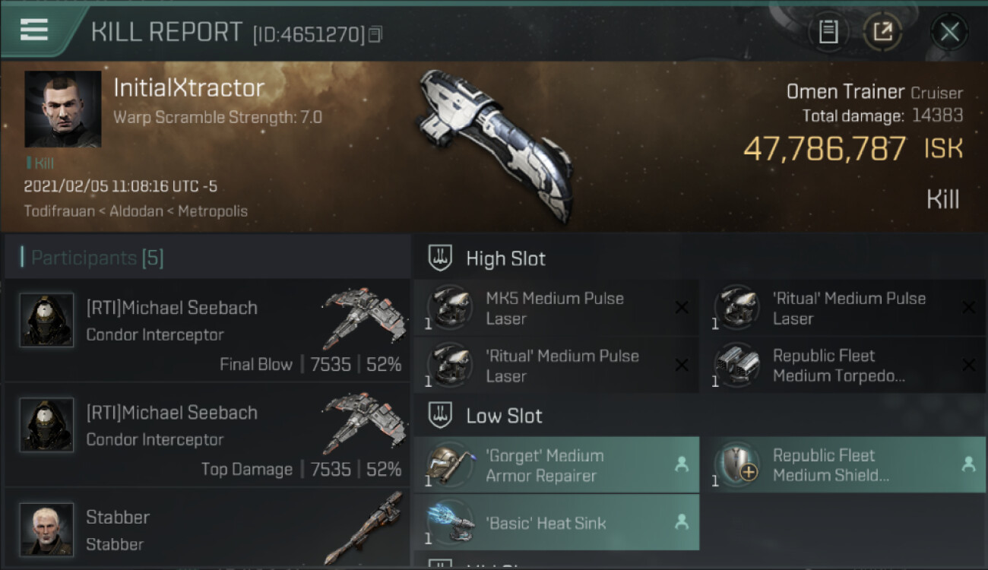The image size is (988, 570).
Task: Select the MK5 Medium Pulse Laser icon
Action: [450, 308]
